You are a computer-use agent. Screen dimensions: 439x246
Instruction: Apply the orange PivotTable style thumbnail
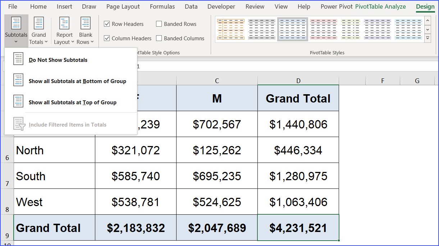[x=231, y=29]
